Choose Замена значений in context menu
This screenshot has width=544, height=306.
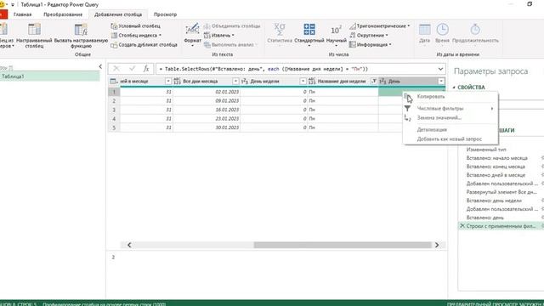click(450, 118)
